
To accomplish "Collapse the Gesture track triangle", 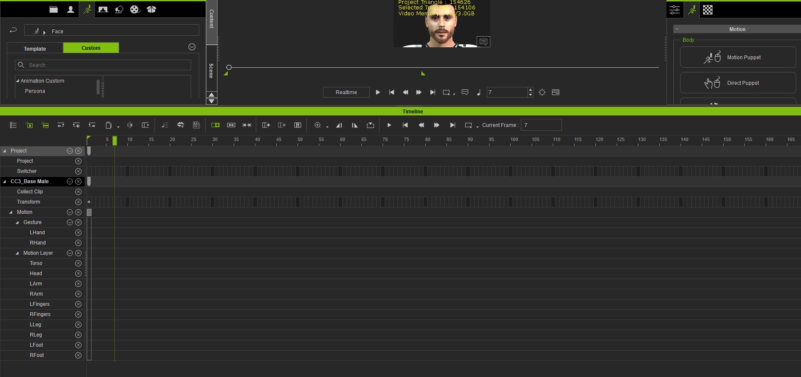I will coord(17,222).
